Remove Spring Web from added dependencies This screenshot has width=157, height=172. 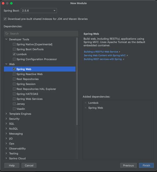[x=85, y=108]
